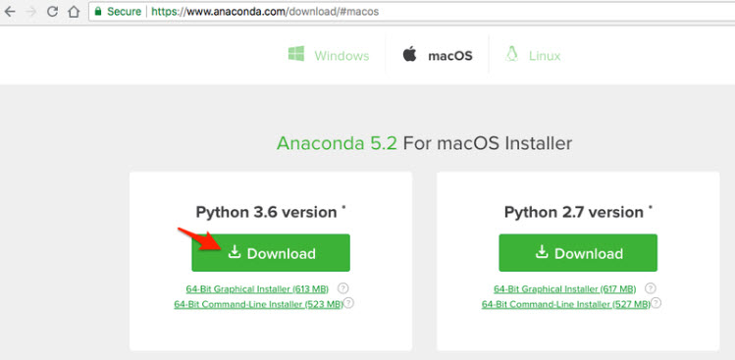
Task: Click the Apple logo icon
Action: (409, 54)
